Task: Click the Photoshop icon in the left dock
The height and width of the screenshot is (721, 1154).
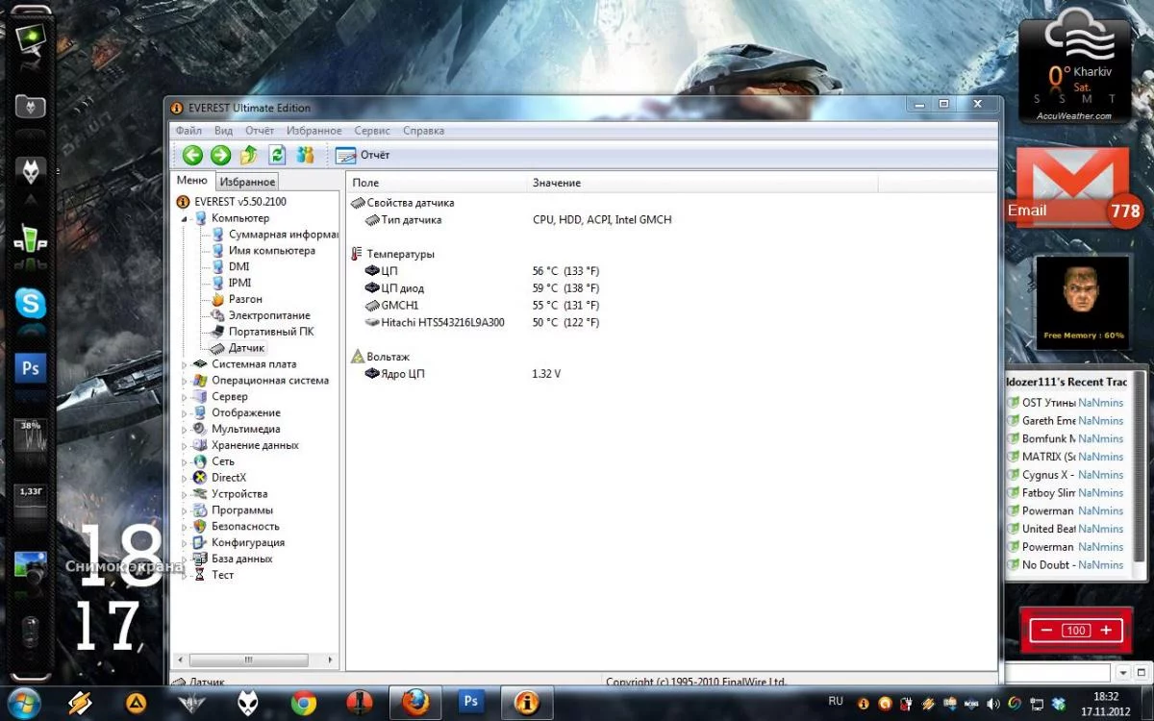Action: pos(31,368)
